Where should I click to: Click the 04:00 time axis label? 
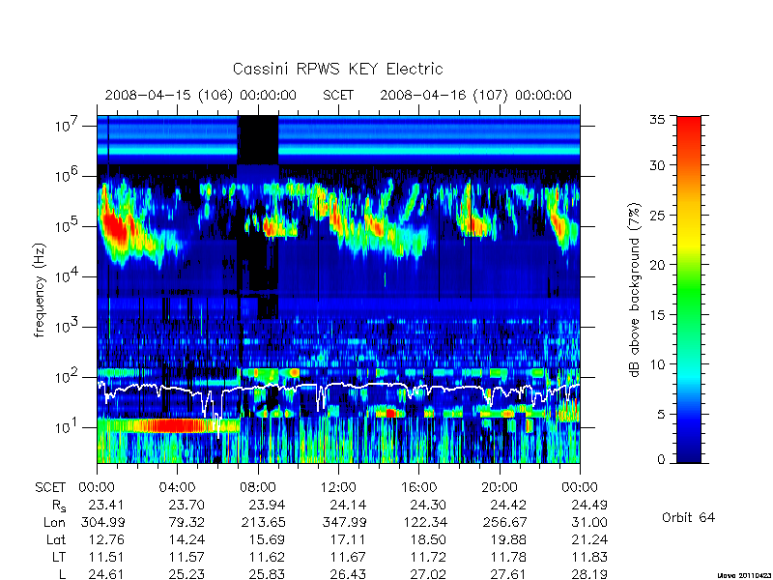point(177,487)
